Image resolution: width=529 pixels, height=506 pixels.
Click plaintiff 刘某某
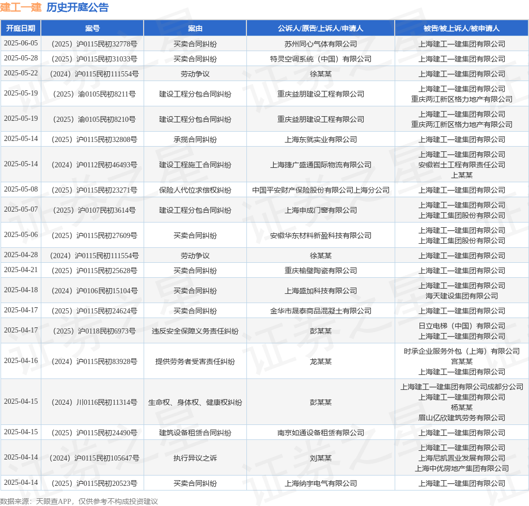tap(320, 458)
